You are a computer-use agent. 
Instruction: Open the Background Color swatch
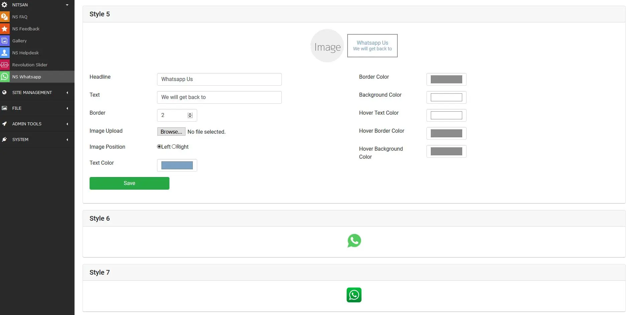(447, 97)
